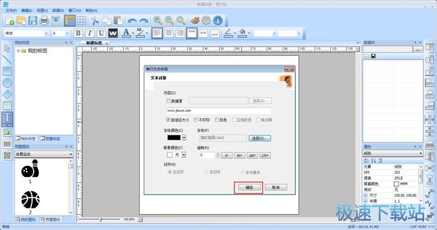Save the label with the floppy disk icon
Image resolution: width=437 pixels, height=230 pixels.
[33, 20]
